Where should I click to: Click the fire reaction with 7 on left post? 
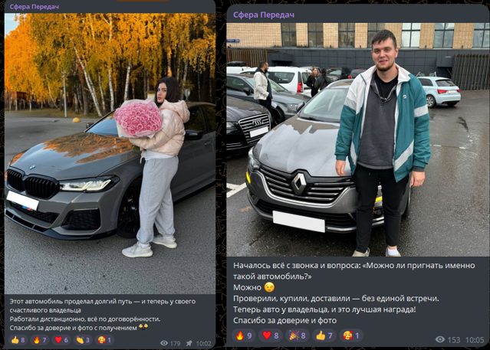click(40, 340)
